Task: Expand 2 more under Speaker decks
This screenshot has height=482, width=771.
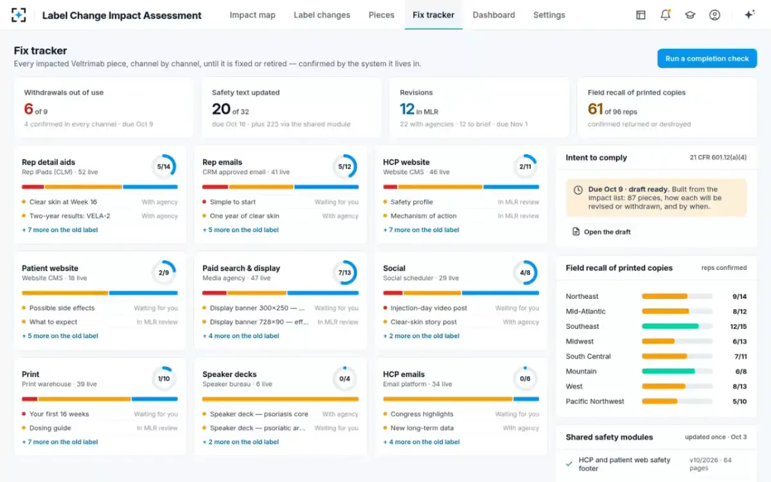Action: (x=240, y=442)
